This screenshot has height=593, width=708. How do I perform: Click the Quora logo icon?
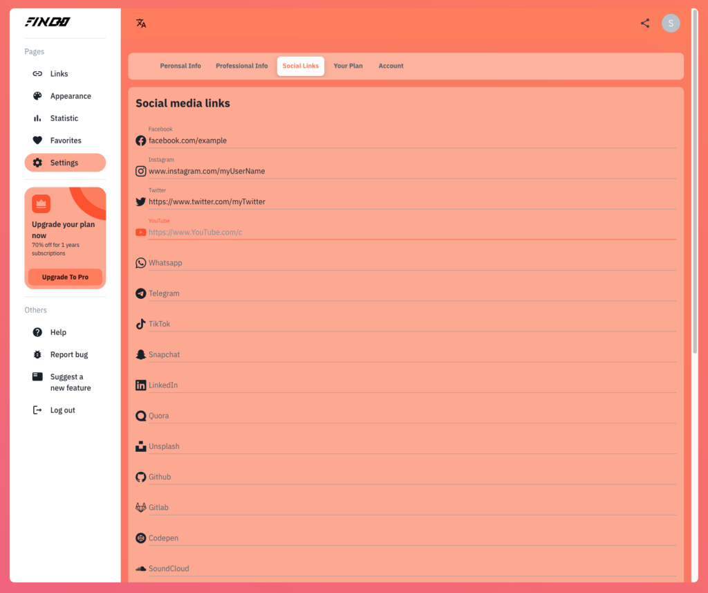pos(141,416)
